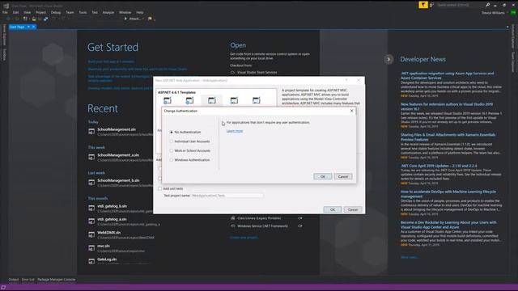Select the Web Forms template icon
The height and width of the screenshot is (291, 518).
pos(189,100)
